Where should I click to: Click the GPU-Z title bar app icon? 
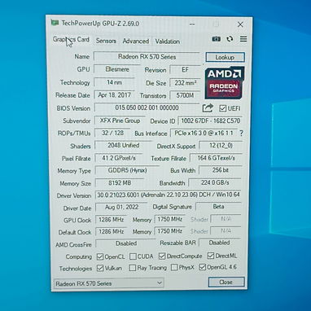point(55,23)
